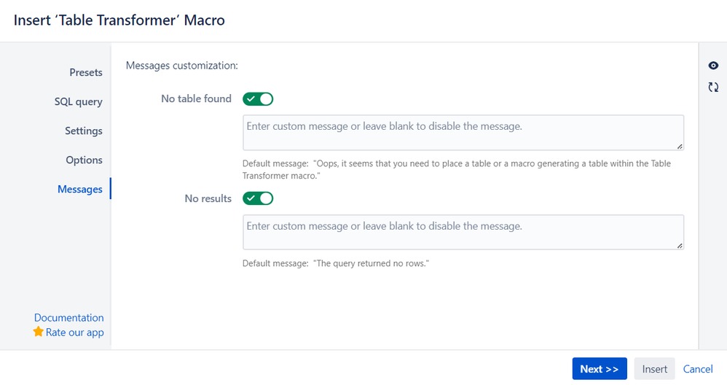Click the refresh arrows icon

click(713, 87)
